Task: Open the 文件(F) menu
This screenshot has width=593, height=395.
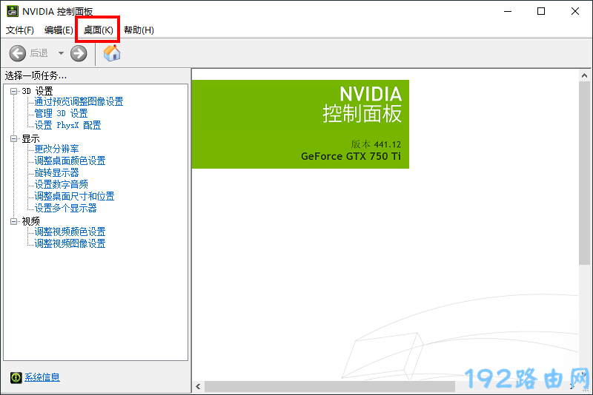Action: pyautogui.click(x=20, y=30)
